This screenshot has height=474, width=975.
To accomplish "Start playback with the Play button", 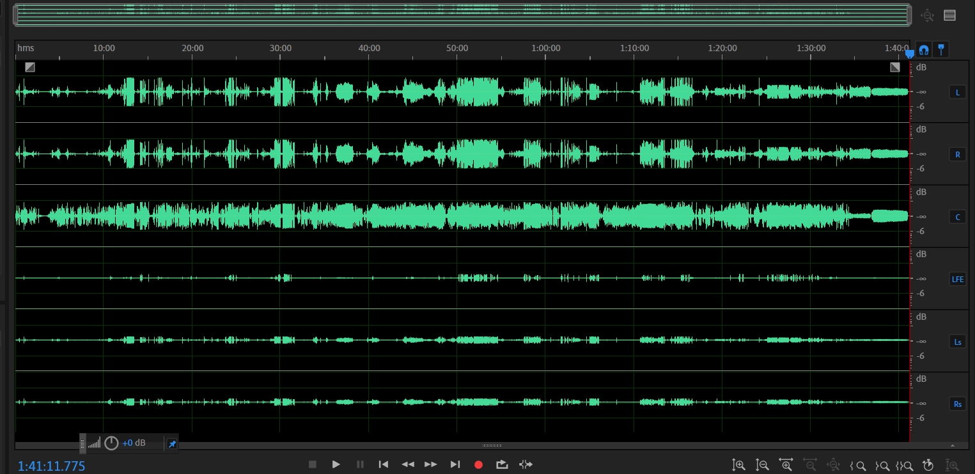I will pos(336,464).
